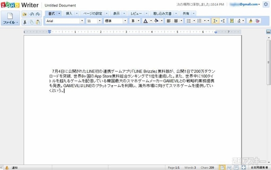The width and height of the screenshot is (271, 170).
Task: Toggle bulleted list
Action: (x=189, y=21)
